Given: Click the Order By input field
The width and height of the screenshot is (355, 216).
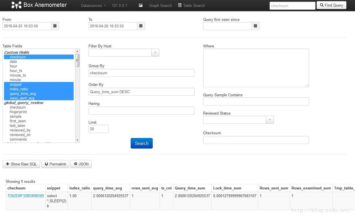Looking at the screenshot, I should tap(142, 92).
